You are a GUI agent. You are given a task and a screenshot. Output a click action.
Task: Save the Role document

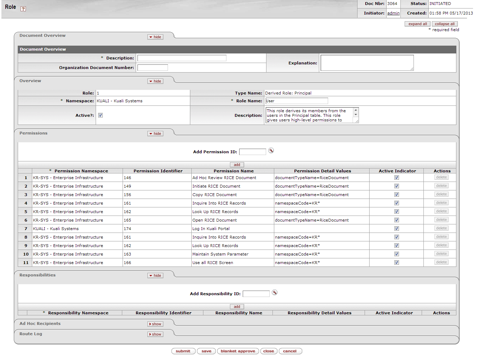207,351
